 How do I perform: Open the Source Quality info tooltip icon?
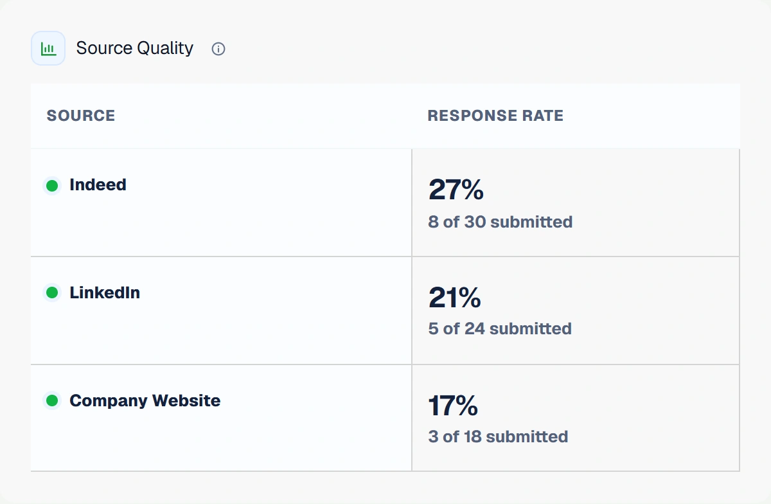point(218,49)
